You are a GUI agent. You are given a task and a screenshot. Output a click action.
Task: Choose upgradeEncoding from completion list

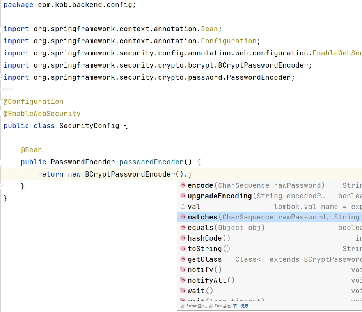pos(270,196)
